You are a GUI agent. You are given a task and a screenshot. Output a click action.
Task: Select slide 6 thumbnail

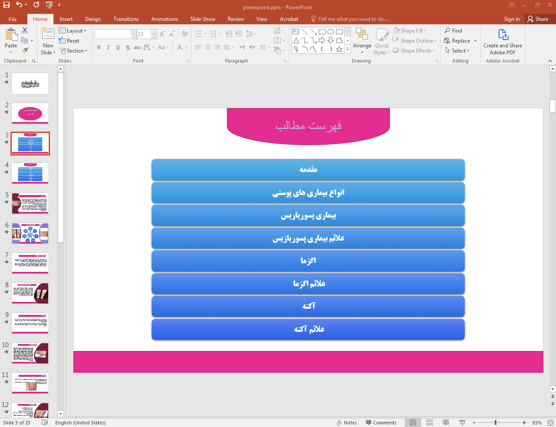(x=30, y=233)
